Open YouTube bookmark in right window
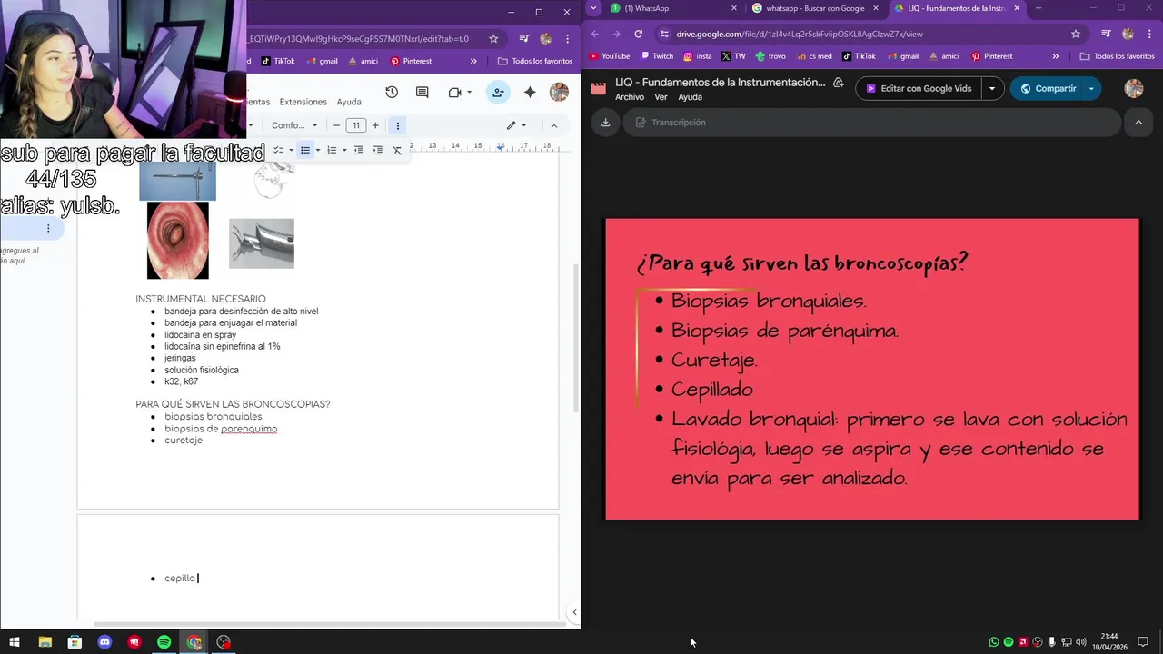Screen dimensions: 1163x654 point(608,56)
